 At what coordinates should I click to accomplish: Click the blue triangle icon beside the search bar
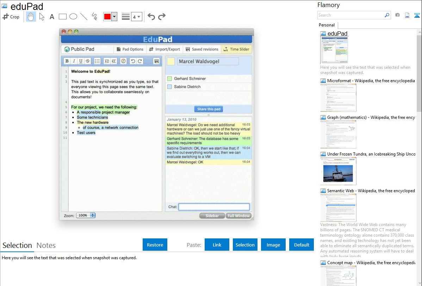pos(417,15)
